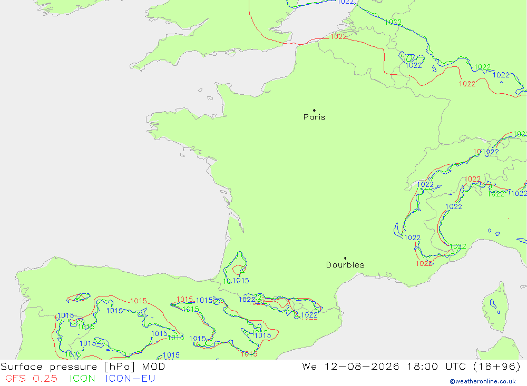Image resolution: width=527 pixels, height=386 pixels.
Task: Click the Dourbies location dot marker
Action: coord(345,258)
